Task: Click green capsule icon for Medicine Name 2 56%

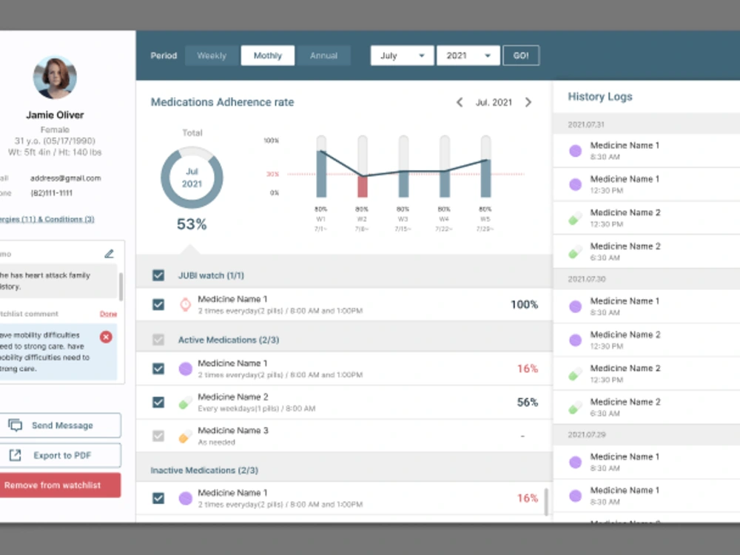Action: click(186, 403)
